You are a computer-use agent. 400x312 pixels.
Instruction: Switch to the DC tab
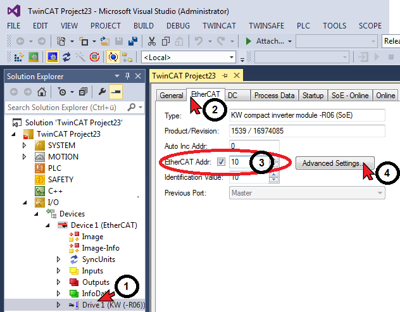coord(237,96)
